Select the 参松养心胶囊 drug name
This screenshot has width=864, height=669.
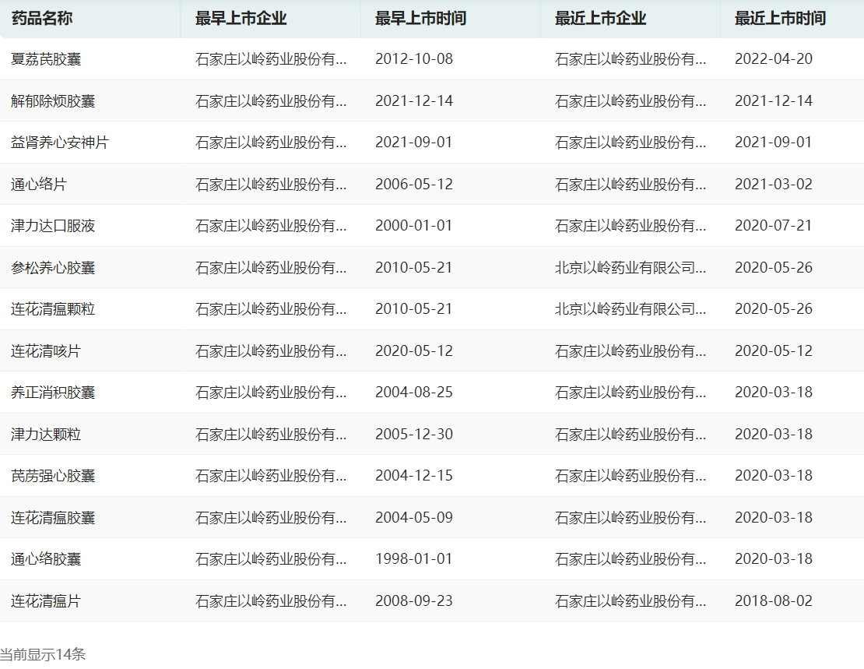pyautogui.click(x=53, y=268)
